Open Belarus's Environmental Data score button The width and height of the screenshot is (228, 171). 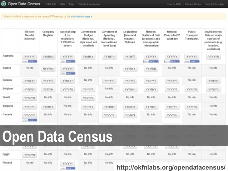213,81
